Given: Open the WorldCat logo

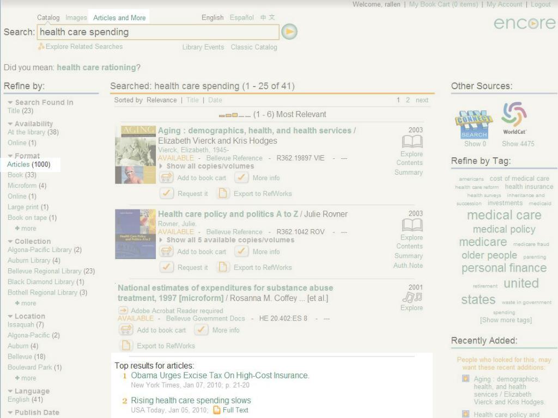Looking at the screenshot, I should click(514, 118).
